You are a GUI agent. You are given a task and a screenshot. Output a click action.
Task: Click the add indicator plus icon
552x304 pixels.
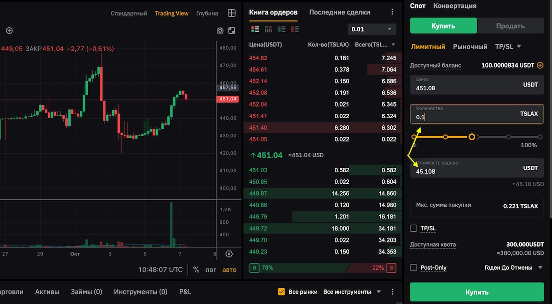click(9, 31)
